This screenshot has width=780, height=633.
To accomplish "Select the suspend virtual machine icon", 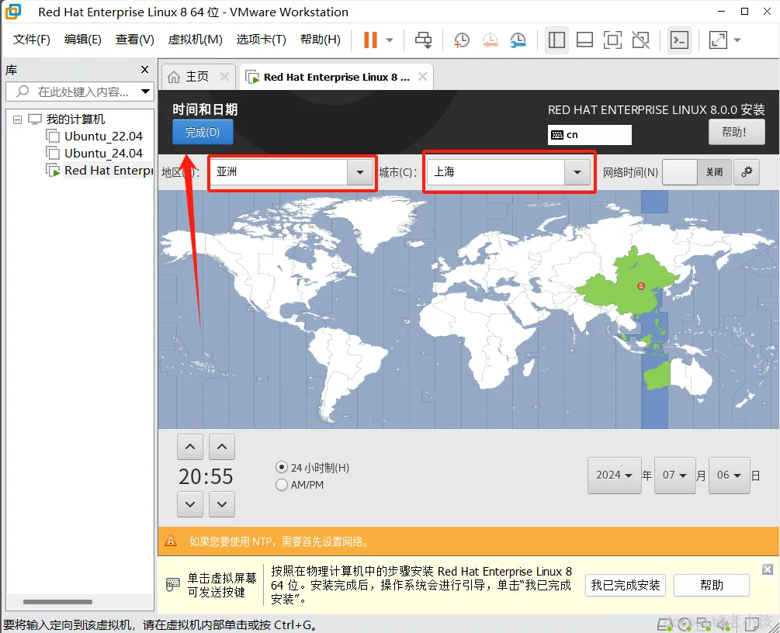I will (371, 40).
